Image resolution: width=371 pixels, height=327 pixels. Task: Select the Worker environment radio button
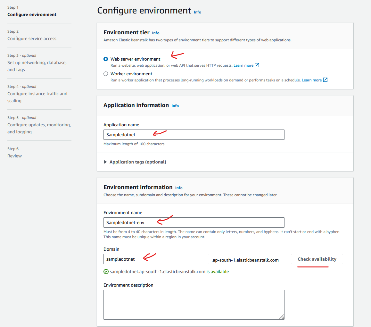point(106,74)
